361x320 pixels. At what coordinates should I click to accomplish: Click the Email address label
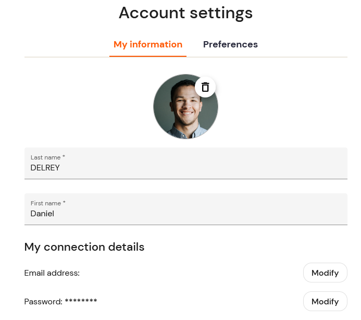[x=52, y=273]
